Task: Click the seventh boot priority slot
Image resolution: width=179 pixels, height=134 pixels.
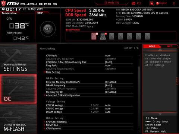Action: (x=147, y=36)
